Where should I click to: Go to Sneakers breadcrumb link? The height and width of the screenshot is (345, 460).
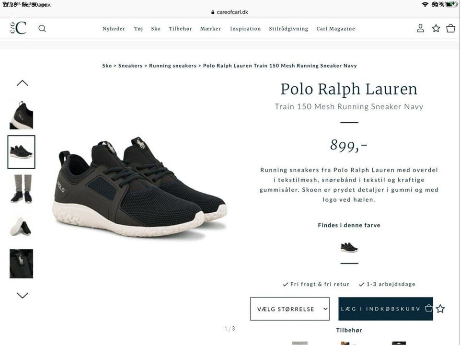(130, 66)
